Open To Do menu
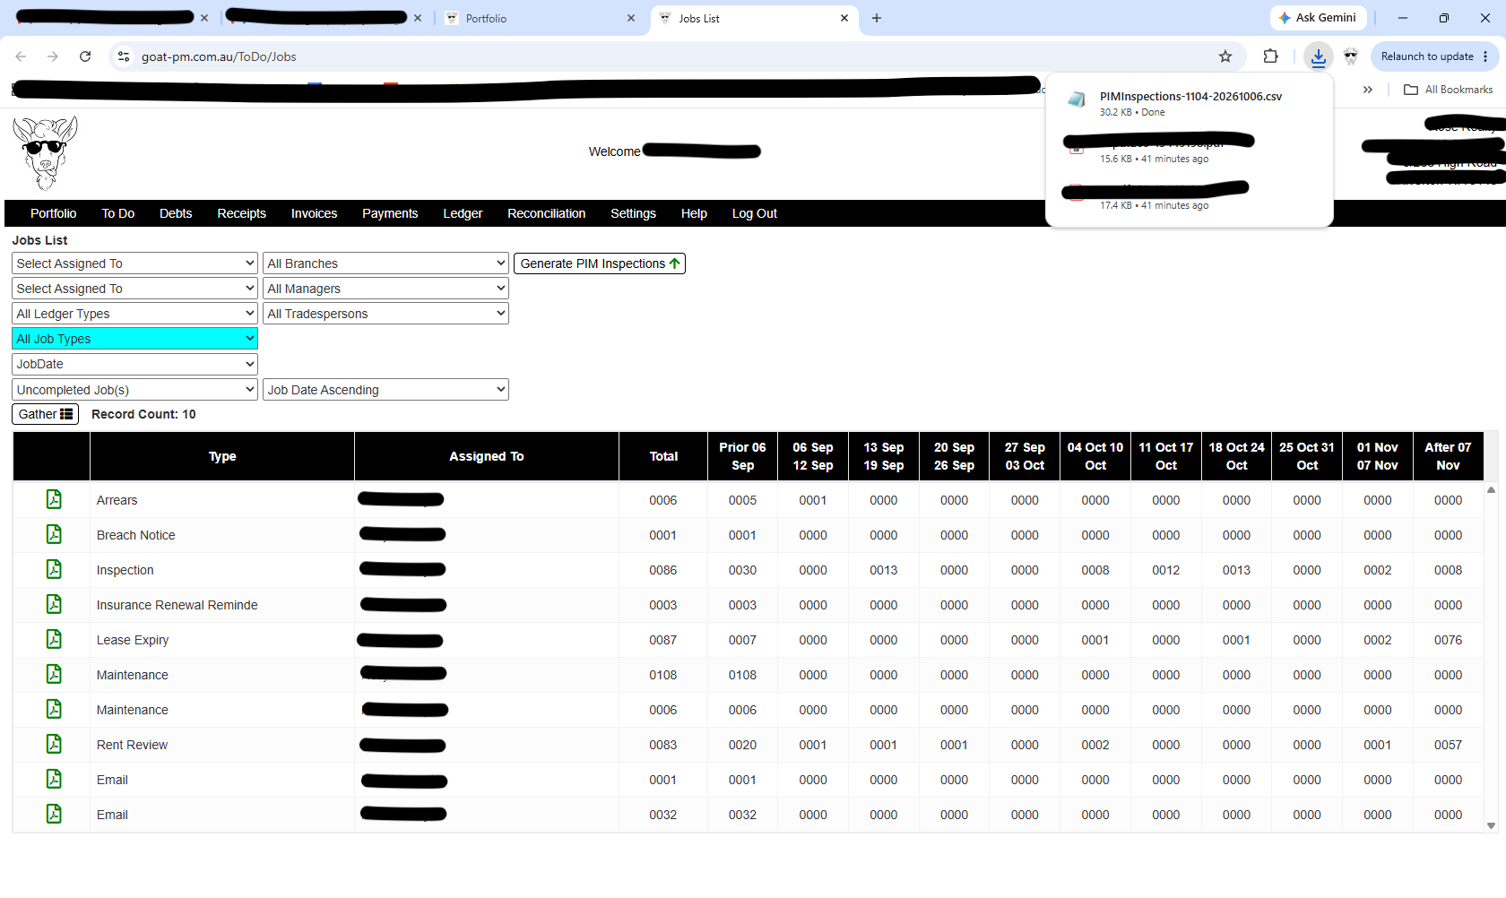The image size is (1506, 898). [x=117, y=213]
